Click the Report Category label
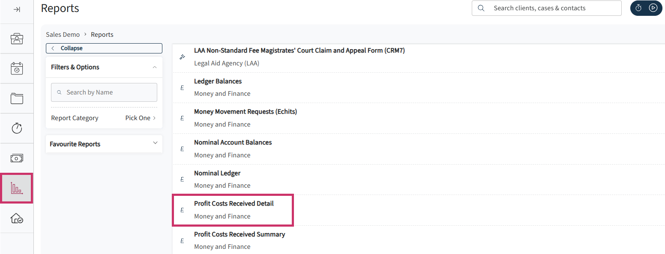 [x=75, y=118]
